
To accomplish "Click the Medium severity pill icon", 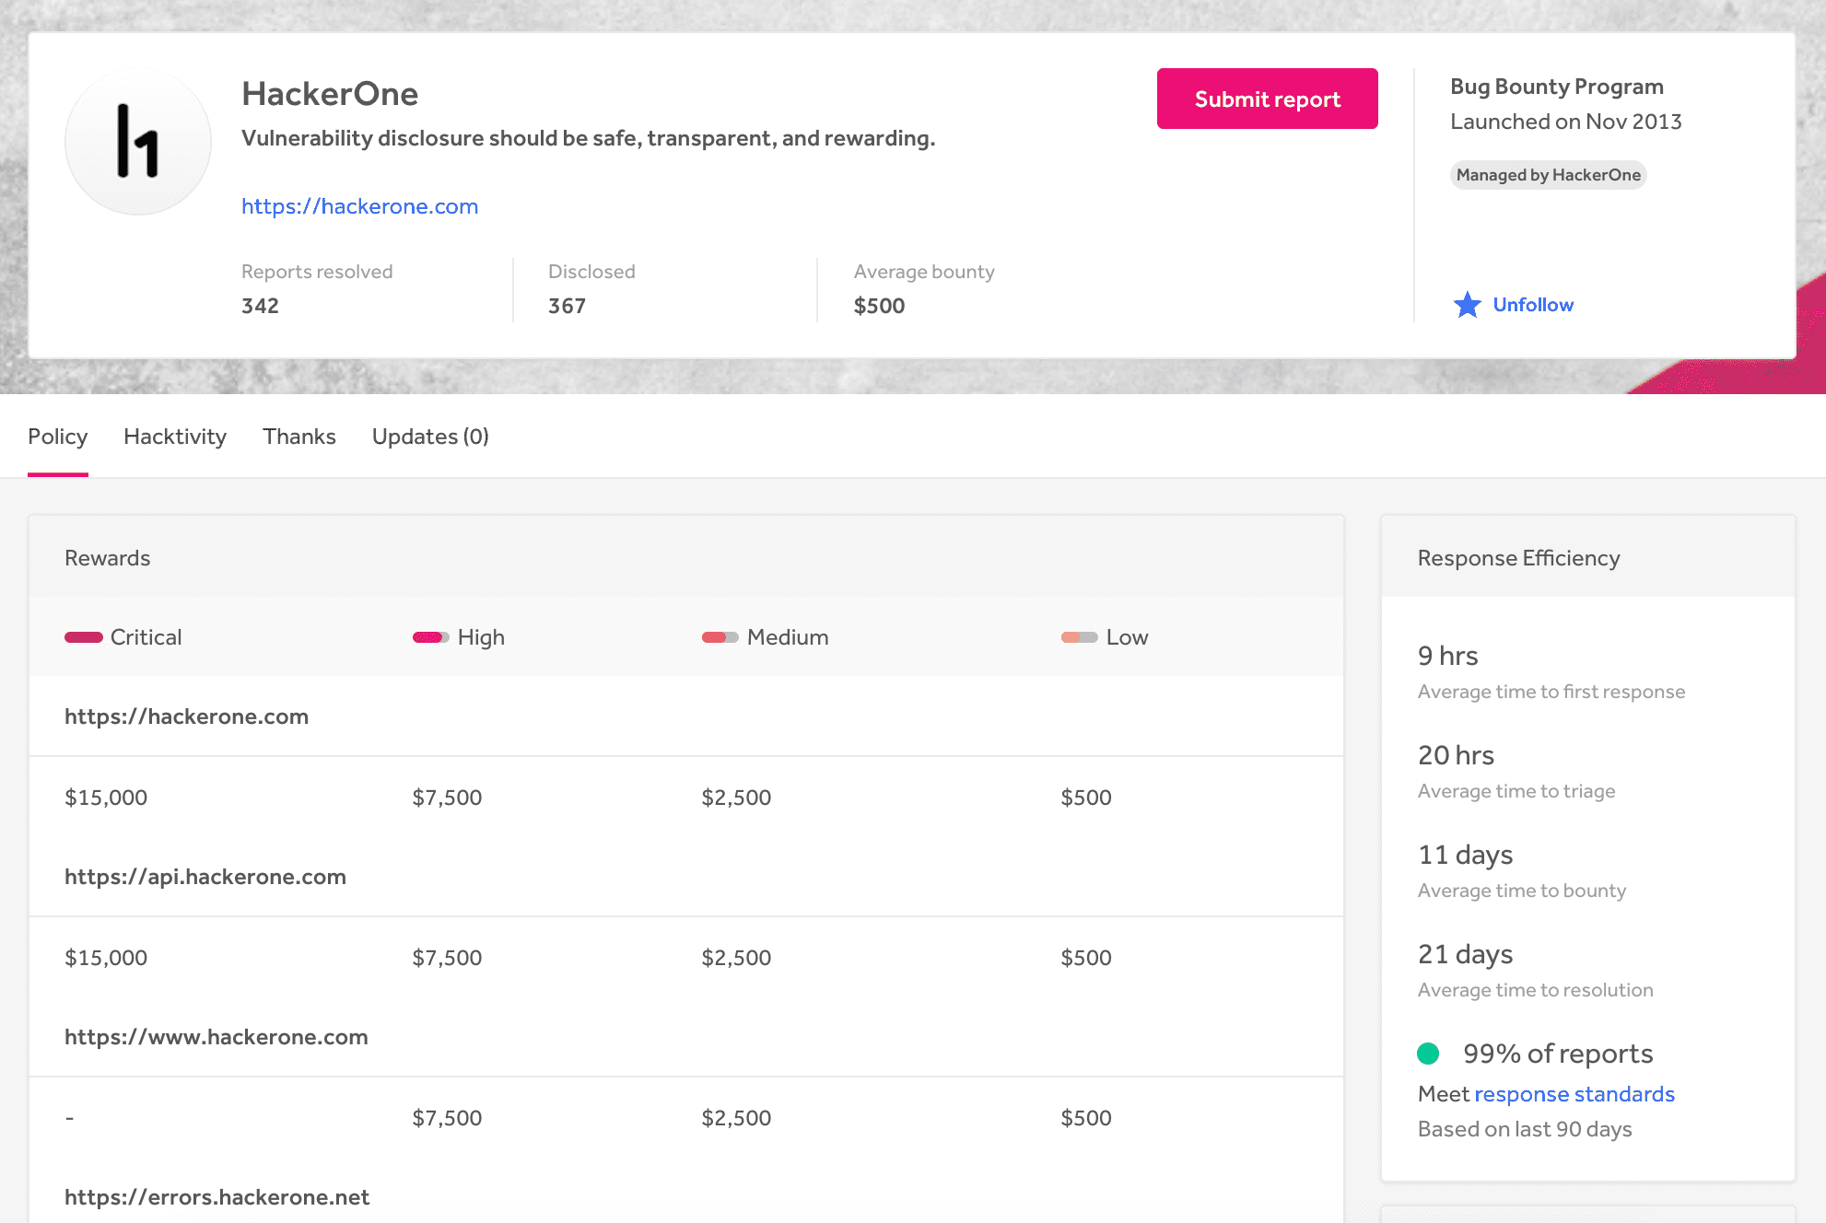I will (x=720, y=637).
